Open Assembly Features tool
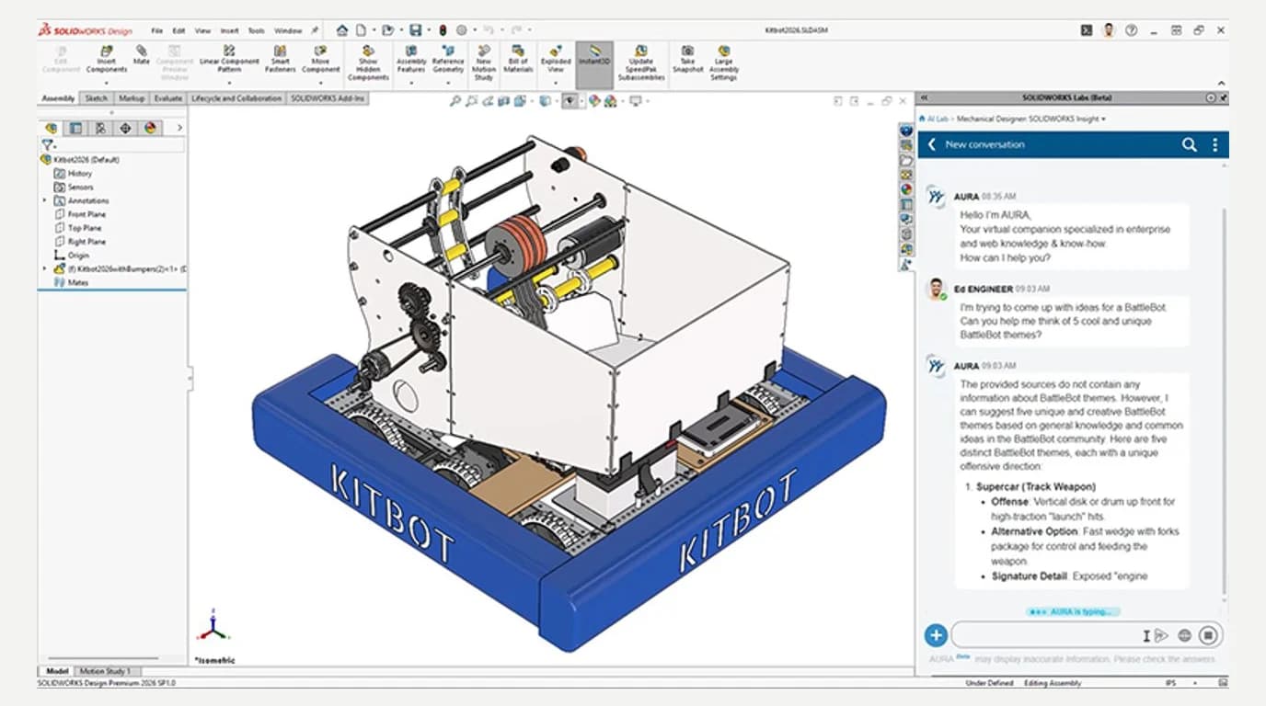 click(410, 59)
